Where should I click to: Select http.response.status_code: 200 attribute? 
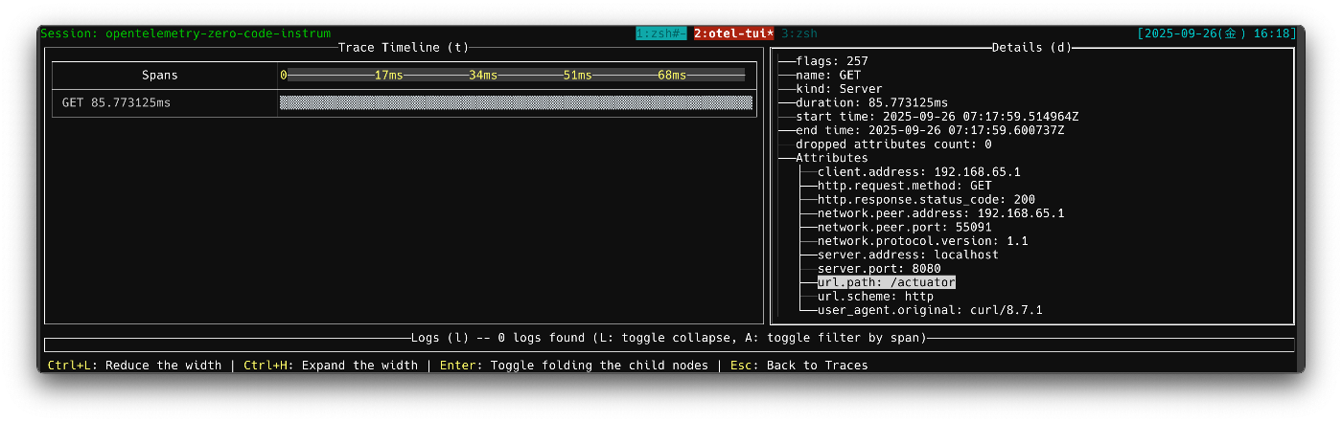click(x=927, y=200)
